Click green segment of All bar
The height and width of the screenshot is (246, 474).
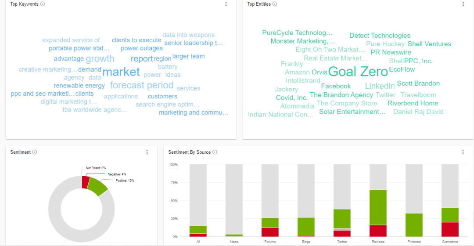point(198,230)
